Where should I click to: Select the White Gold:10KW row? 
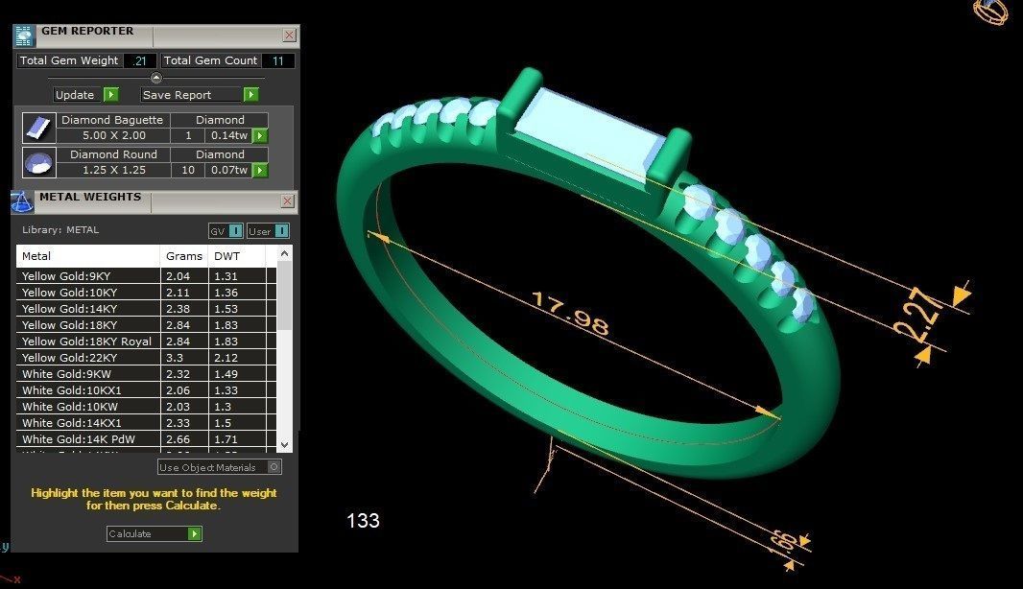coord(146,407)
